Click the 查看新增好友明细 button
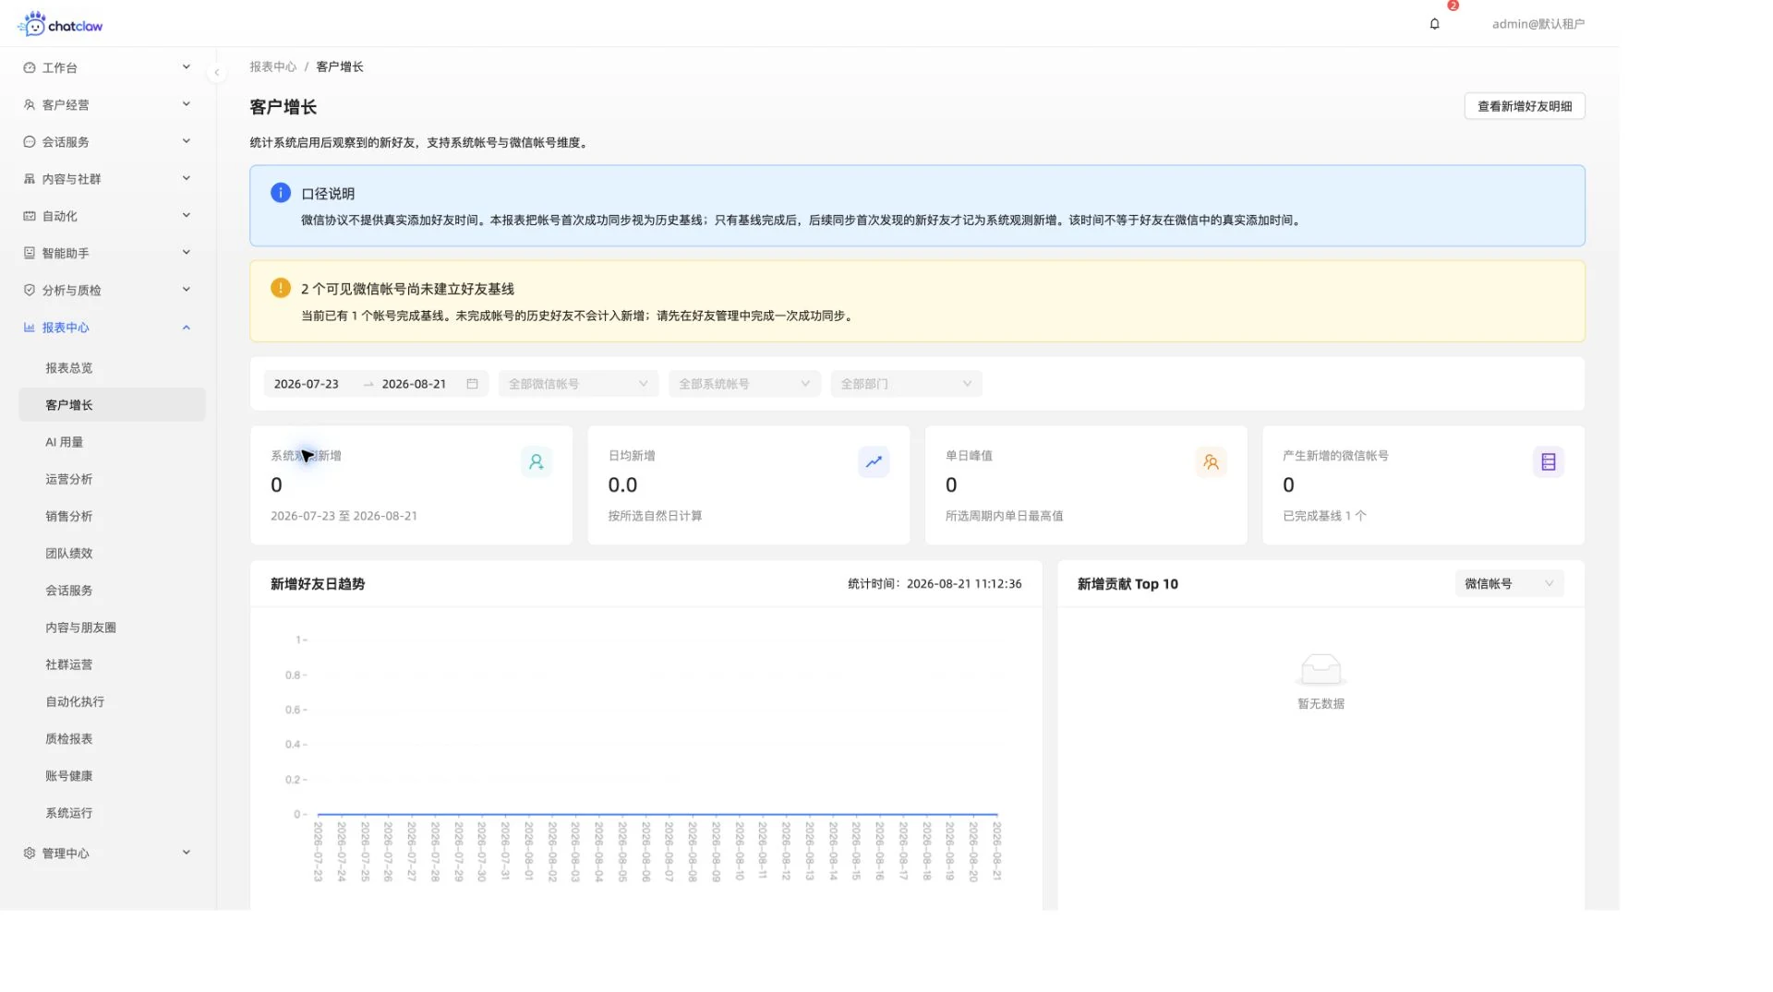This screenshot has width=1773, height=992. (x=1524, y=106)
